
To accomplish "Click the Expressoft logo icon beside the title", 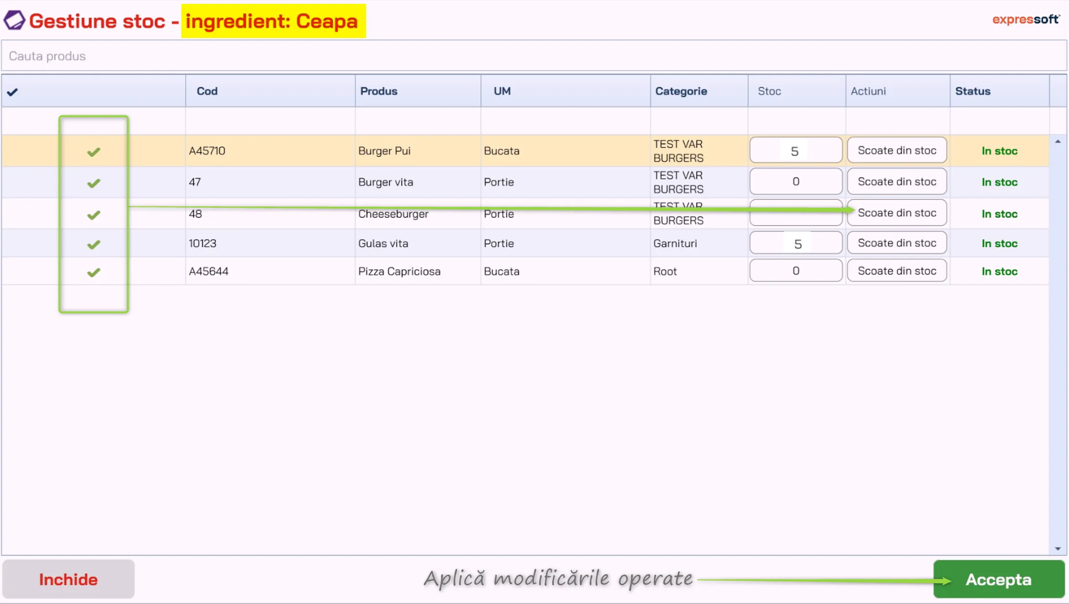I will tap(14, 21).
